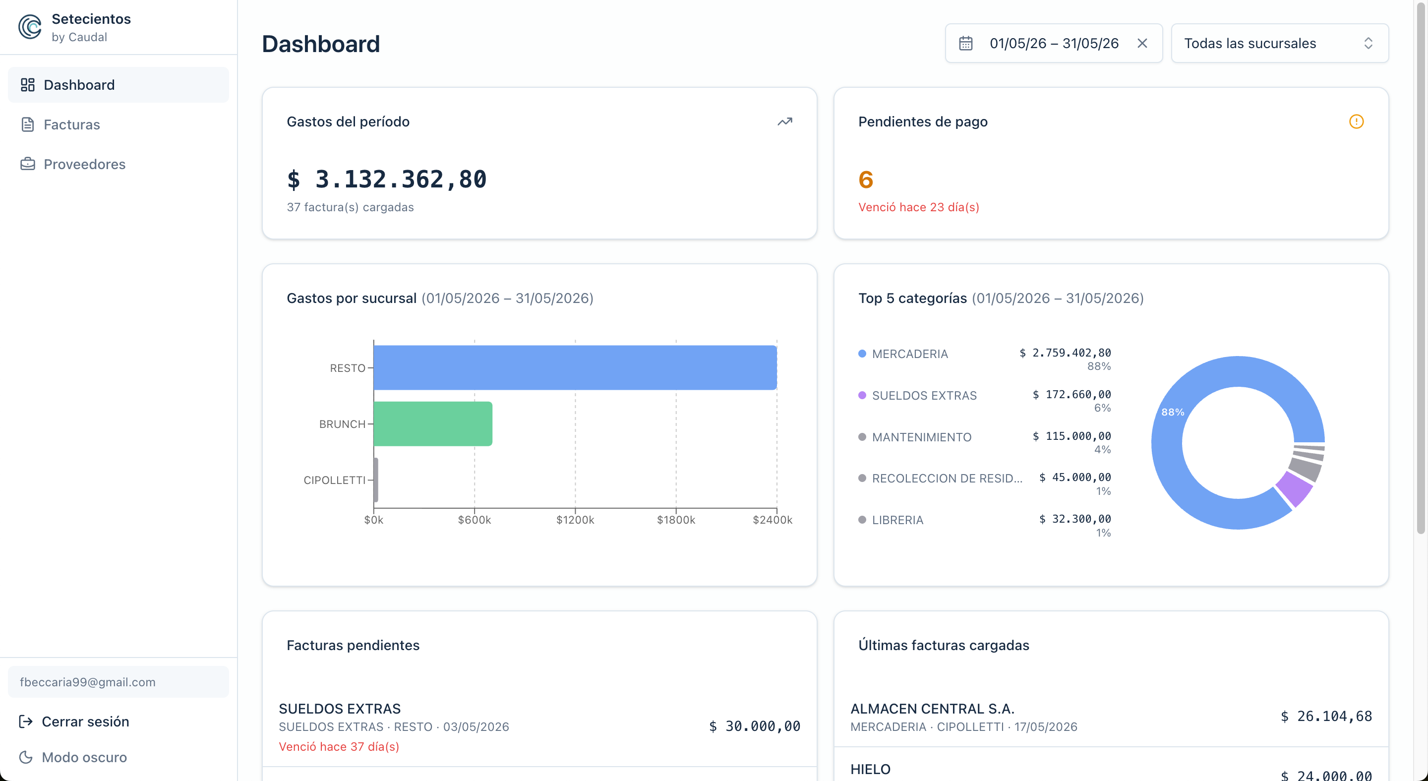
Task: Click the gray LIBRERIA legend dot
Action: click(862, 520)
